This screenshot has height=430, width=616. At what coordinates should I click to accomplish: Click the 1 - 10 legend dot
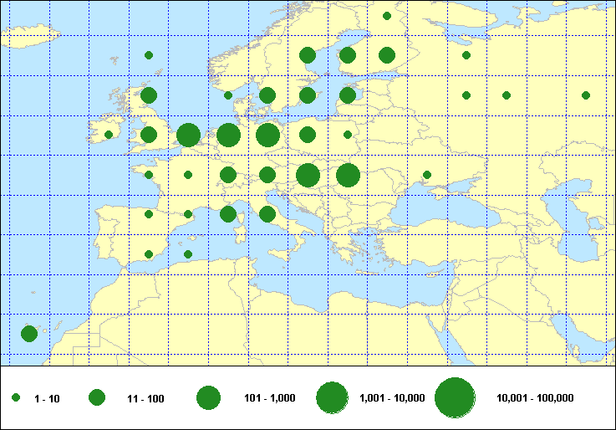coord(16,399)
